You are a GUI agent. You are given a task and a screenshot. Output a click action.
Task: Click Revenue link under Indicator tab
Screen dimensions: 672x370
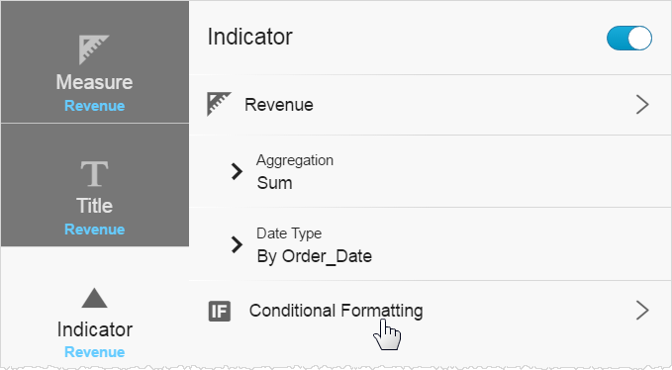coord(95,352)
